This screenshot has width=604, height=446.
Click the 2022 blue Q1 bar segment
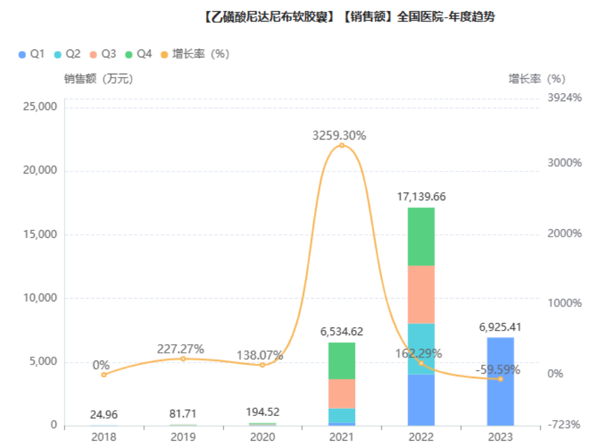[x=421, y=400]
